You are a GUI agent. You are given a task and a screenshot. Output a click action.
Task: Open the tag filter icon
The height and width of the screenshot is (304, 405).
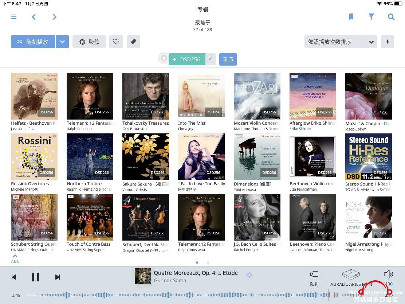[133, 42]
